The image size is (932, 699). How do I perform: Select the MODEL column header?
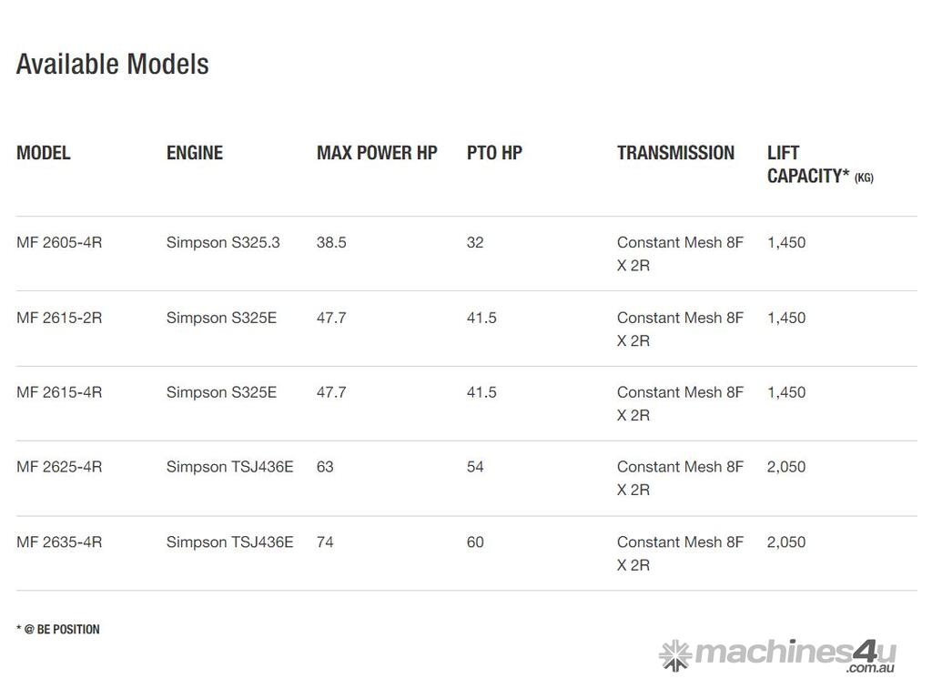pos(44,153)
